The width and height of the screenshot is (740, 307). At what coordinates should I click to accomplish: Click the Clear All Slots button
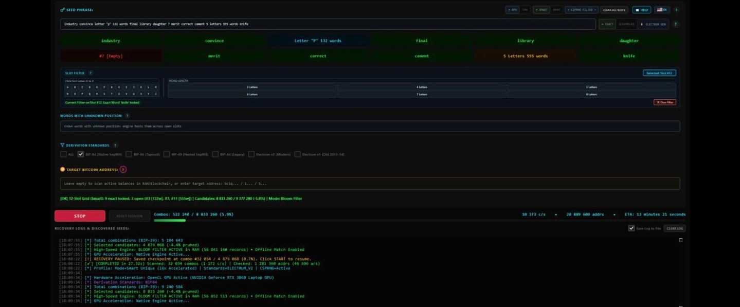[614, 10]
